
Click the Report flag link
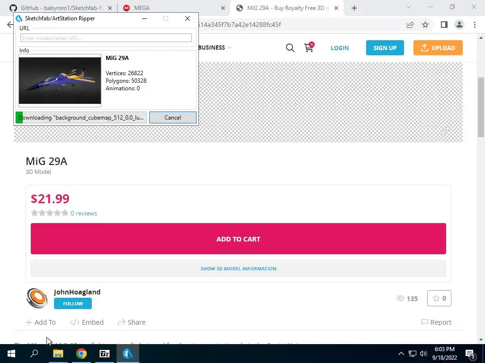click(436, 322)
